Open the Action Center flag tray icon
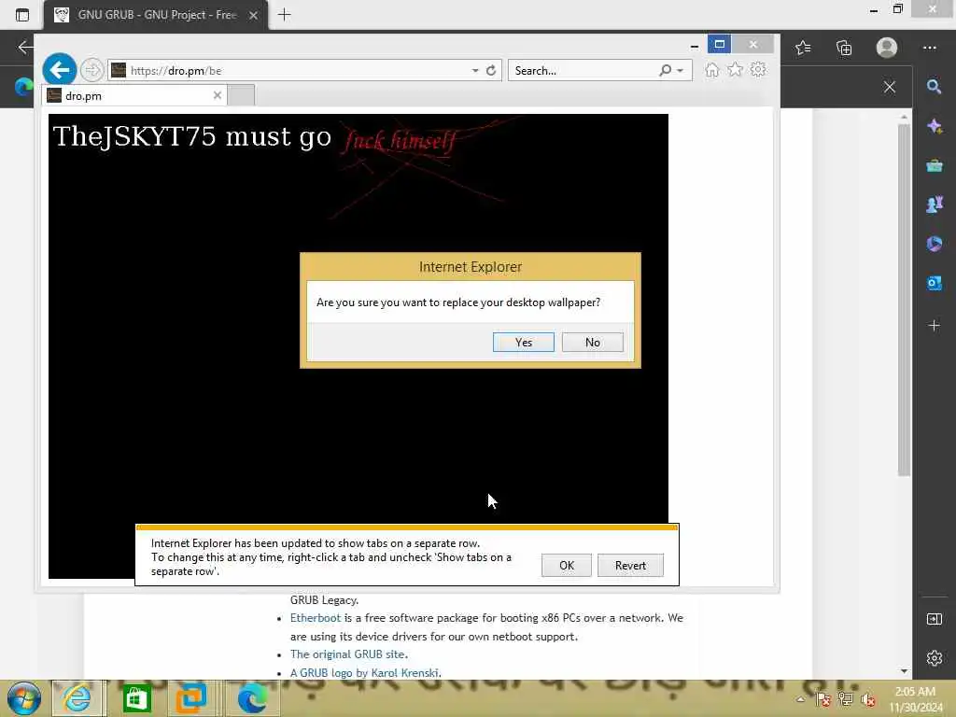This screenshot has width=956, height=717. pos(822,699)
